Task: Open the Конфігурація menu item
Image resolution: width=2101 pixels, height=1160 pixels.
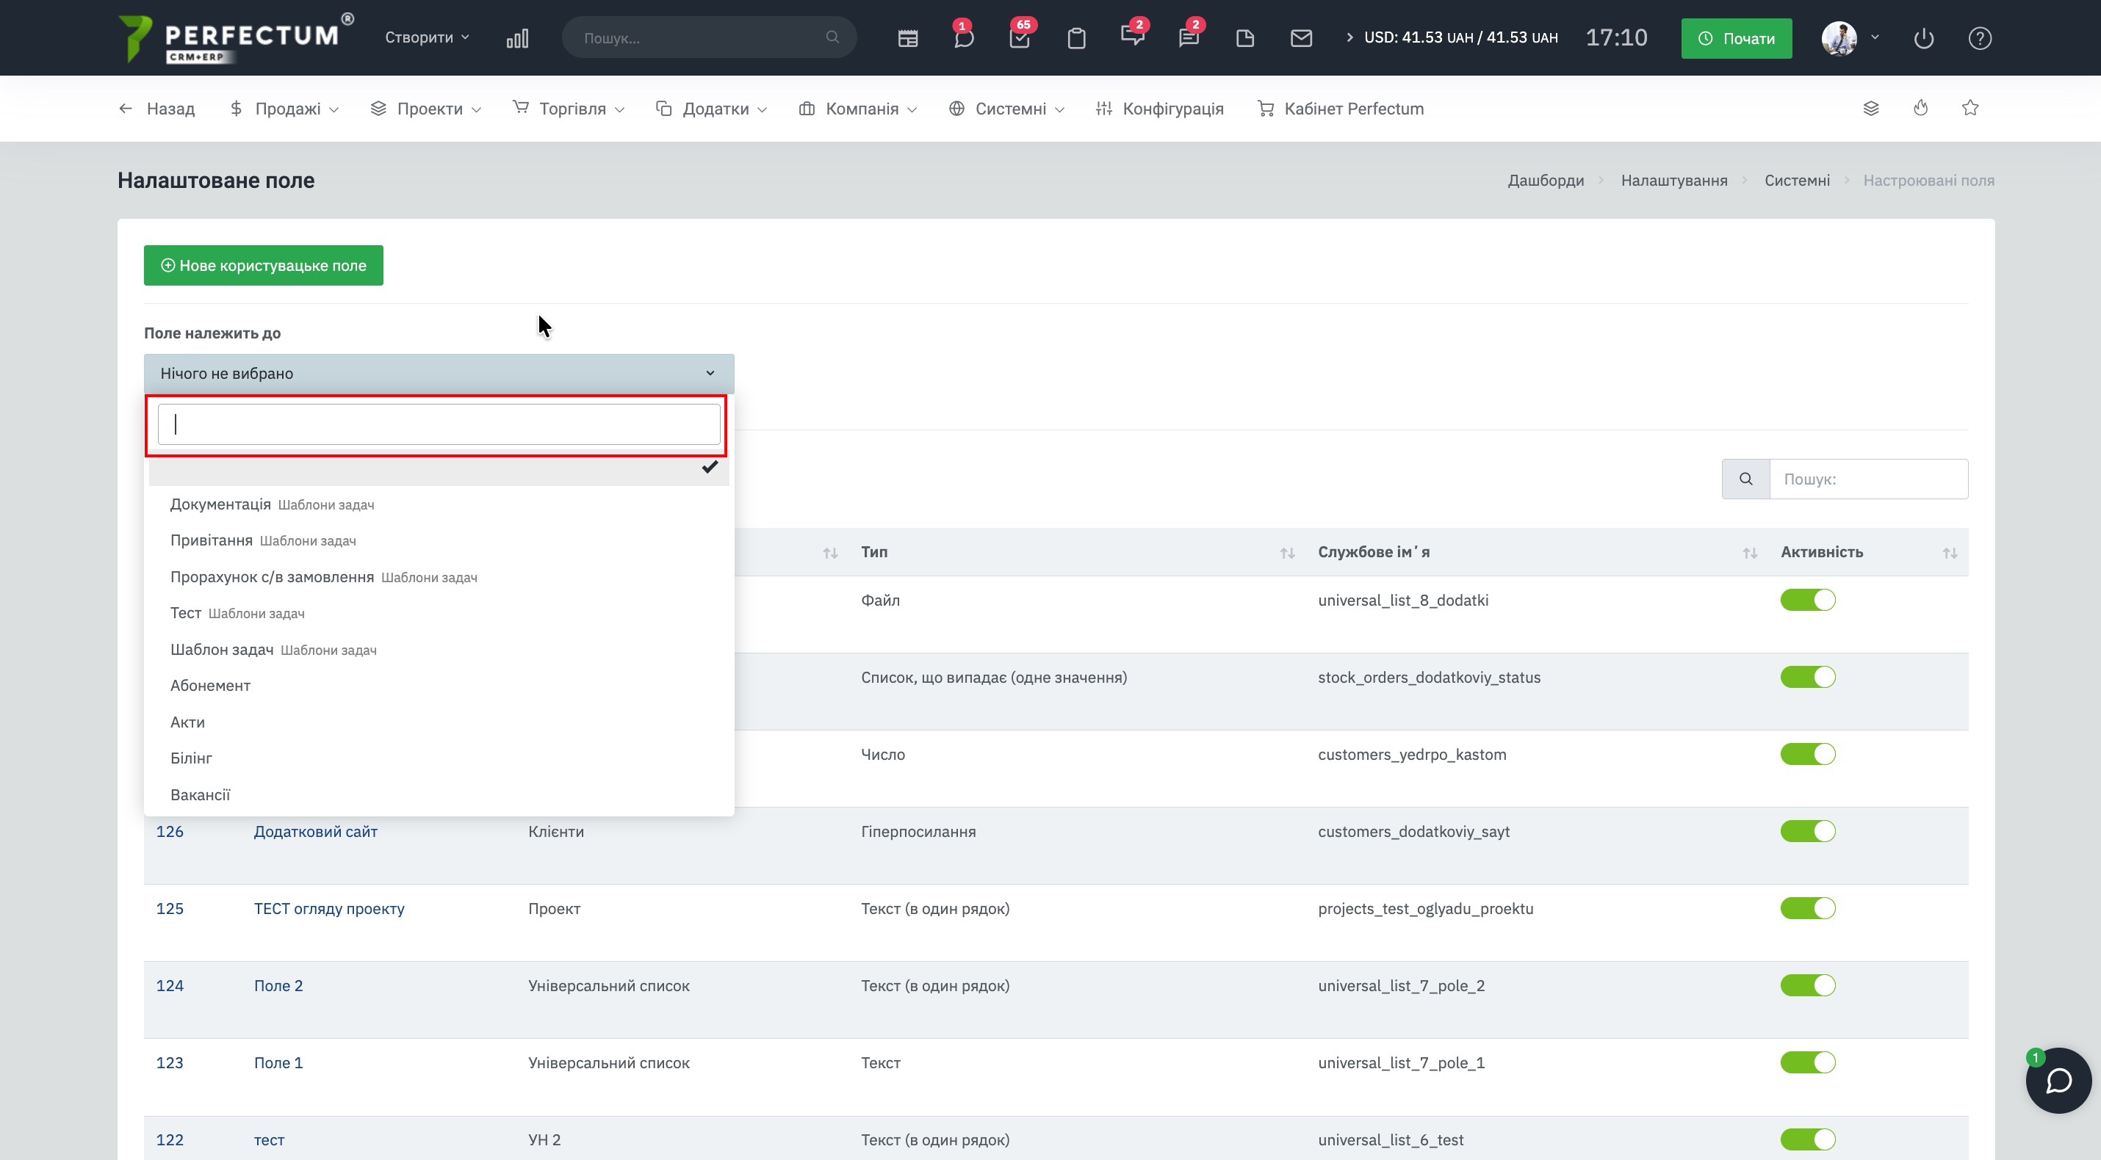Action: click(1160, 109)
